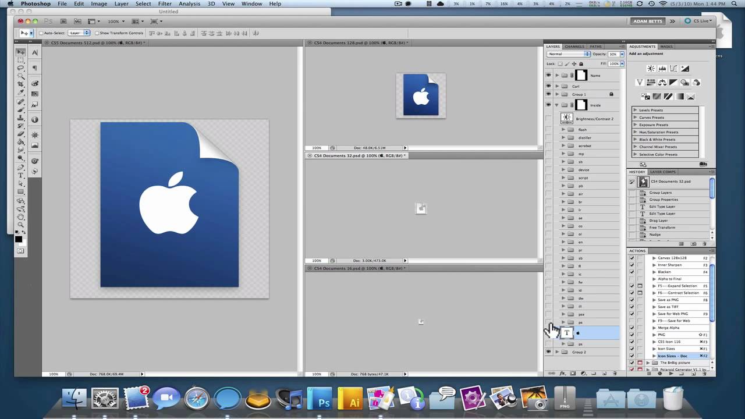Activate the Crop tool
The height and width of the screenshot is (419, 745).
click(x=21, y=85)
